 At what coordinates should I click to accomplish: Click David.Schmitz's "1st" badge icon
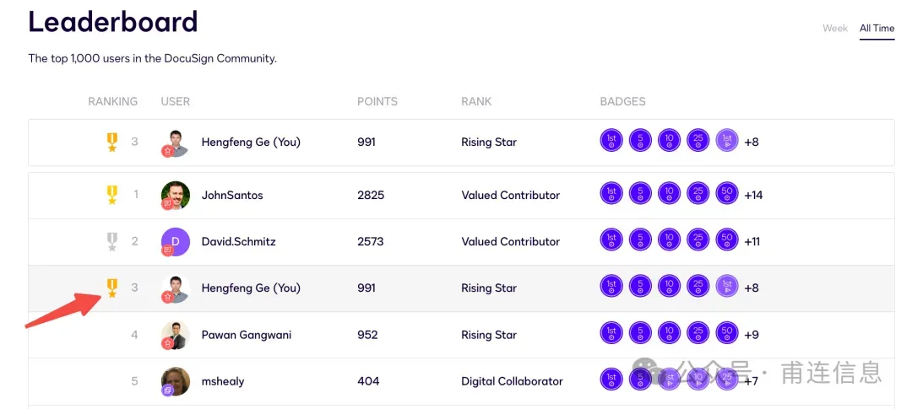(x=611, y=242)
